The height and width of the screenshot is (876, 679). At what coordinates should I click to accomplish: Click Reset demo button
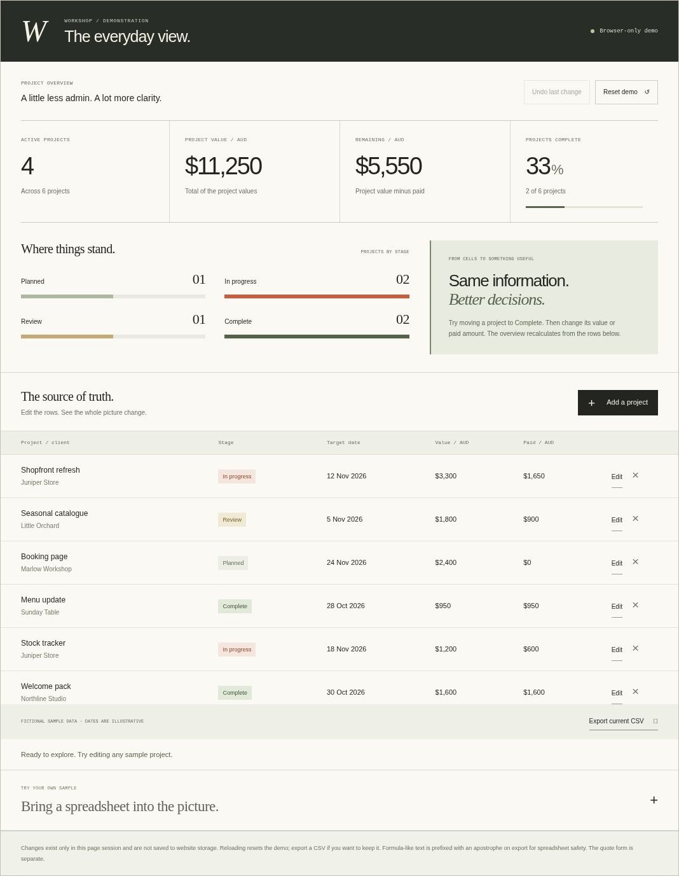(x=626, y=92)
